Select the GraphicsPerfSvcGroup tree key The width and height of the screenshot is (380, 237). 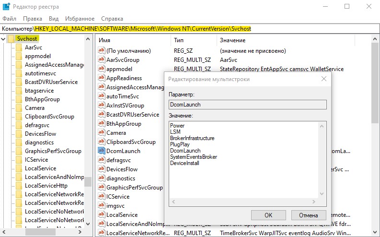point(53,151)
